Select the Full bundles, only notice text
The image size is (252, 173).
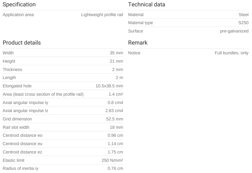point(231,53)
